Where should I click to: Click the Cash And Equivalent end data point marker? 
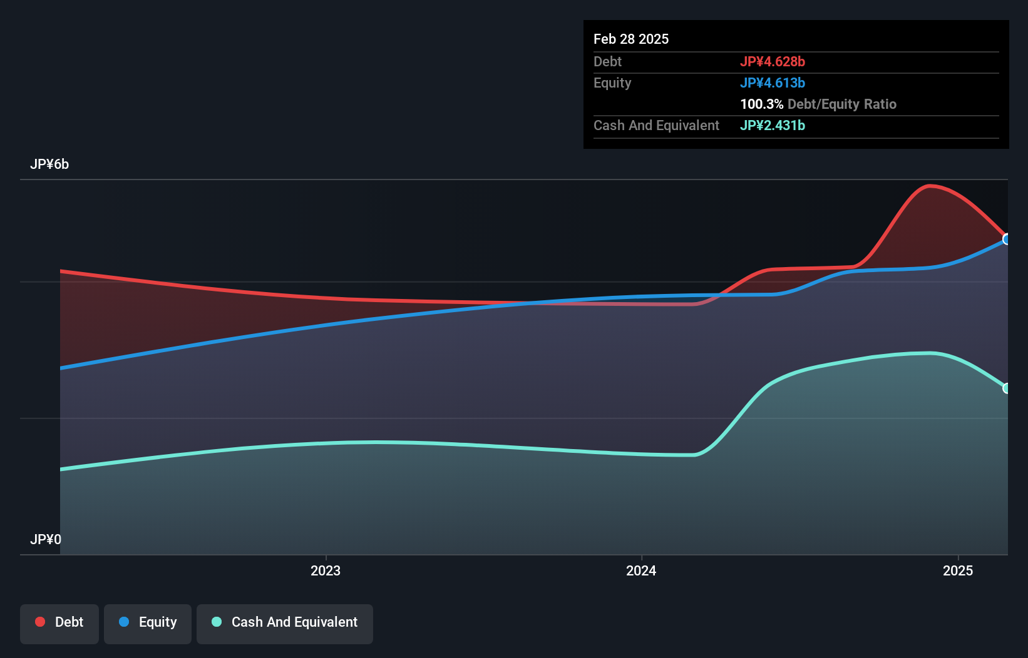click(1007, 388)
